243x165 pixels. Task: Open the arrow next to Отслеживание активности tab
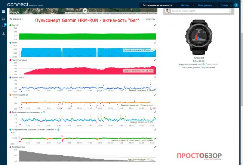pyautogui.click(x=176, y=5)
